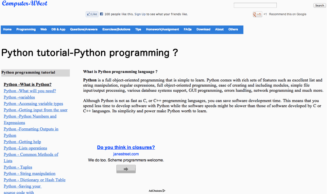Open Python -Getting help link
Image resolution: width=327 pixels, height=194 pixels.
[22, 142]
